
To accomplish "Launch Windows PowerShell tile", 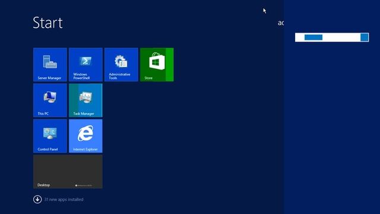I will [x=85, y=65].
